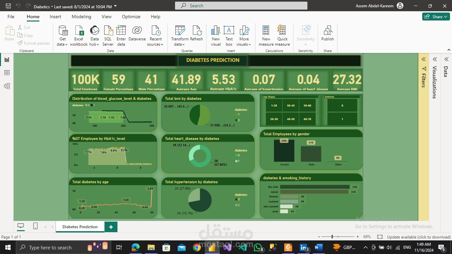Click taskbar Type here to search box

pyautogui.click(x=63, y=247)
